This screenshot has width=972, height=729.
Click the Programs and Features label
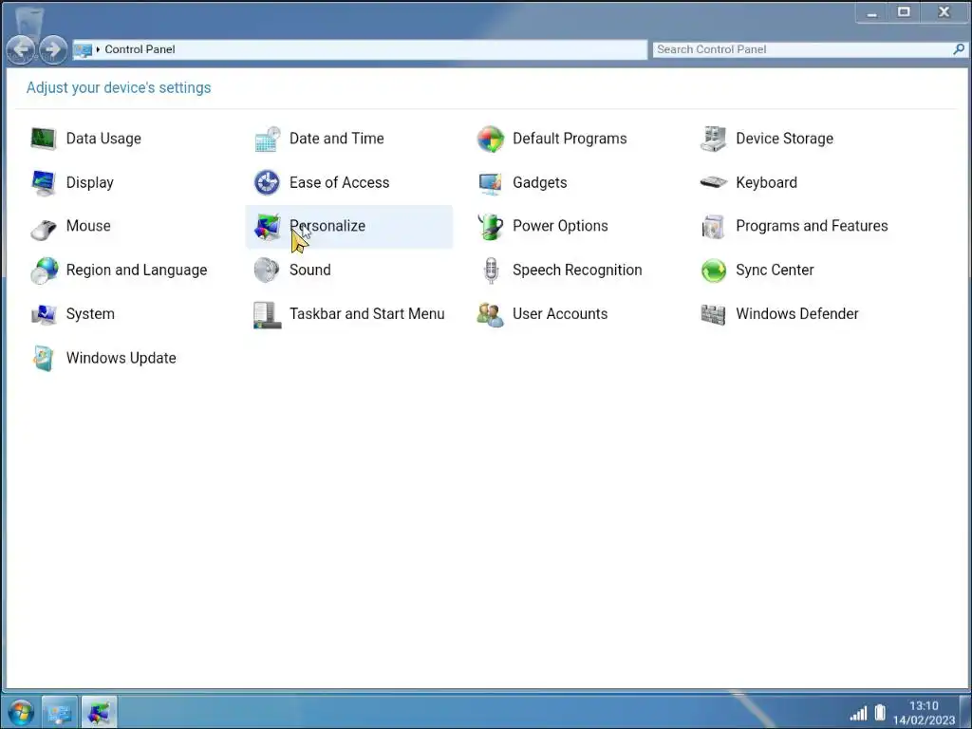coord(812,226)
